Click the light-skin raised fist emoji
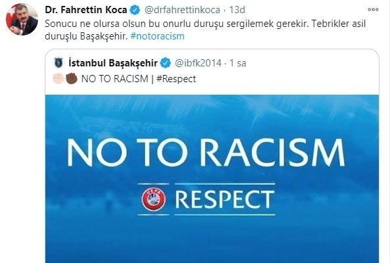Image resolution: width=390 pixels, height=263 pixels. coord(59,78)
